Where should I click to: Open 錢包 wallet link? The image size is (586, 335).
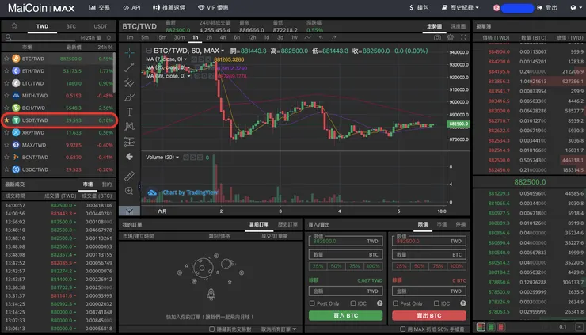(x=419, y=7)
